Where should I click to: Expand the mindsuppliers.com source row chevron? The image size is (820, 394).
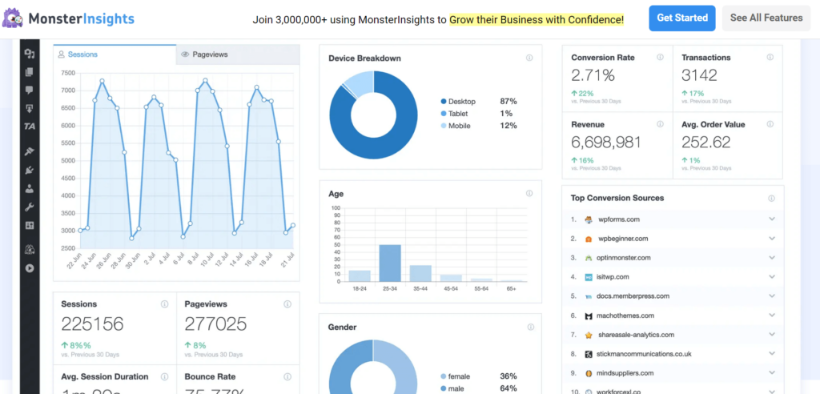click(772, 373)
